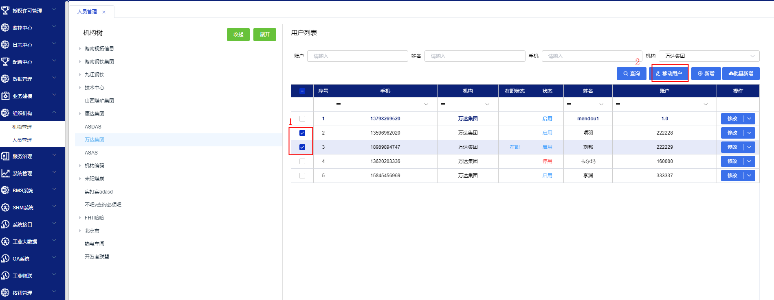This screenshot has width=774, height=300.
Task: Close the 人员管理 tab
Action: 104,12
